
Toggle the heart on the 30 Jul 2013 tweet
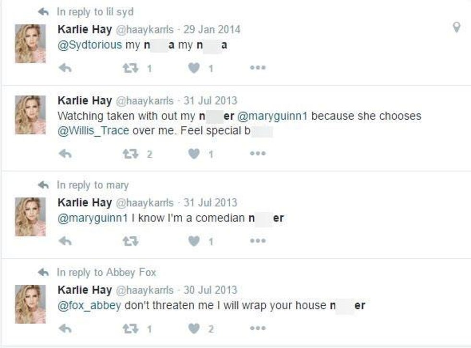coord(194,328)
